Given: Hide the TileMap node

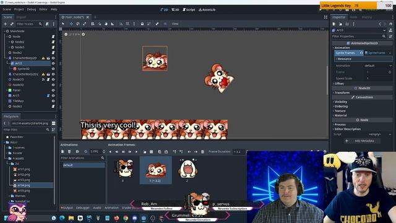Looking at the screenshot, I should point(53,101).
